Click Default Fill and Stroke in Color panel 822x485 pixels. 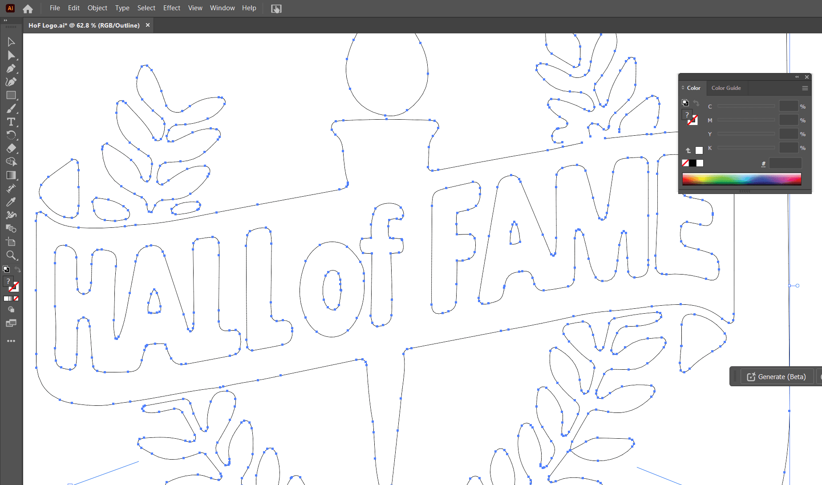(685, 103)
